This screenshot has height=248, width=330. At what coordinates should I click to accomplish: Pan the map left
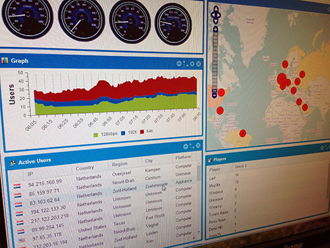tap(213, 15)
